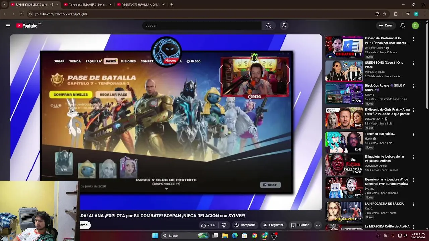Open Microsoft Store from taskbar
The image size is (429, 241).
(245, 236)
